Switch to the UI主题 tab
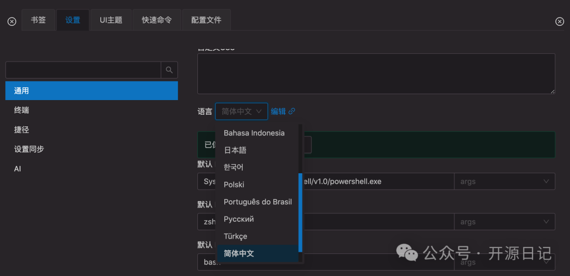Viewport: 570px width, 276px height. tap(111, 20)
